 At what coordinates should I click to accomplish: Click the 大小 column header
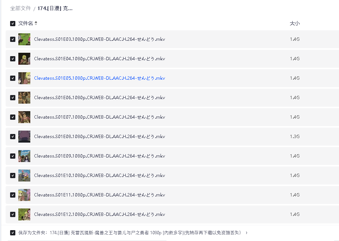pyautogui.click(x=294, y=24)
